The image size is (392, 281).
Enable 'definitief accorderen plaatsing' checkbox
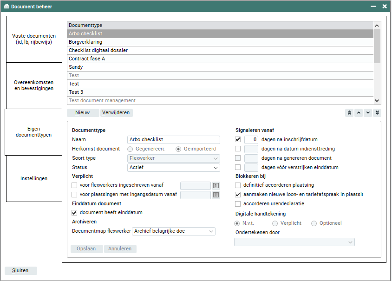pyautogui.click(x=238, y=185)
